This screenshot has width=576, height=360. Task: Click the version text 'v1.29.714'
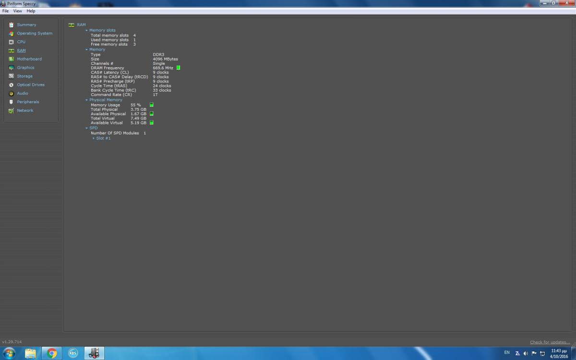pyautogui.click(x=12, y=342)
